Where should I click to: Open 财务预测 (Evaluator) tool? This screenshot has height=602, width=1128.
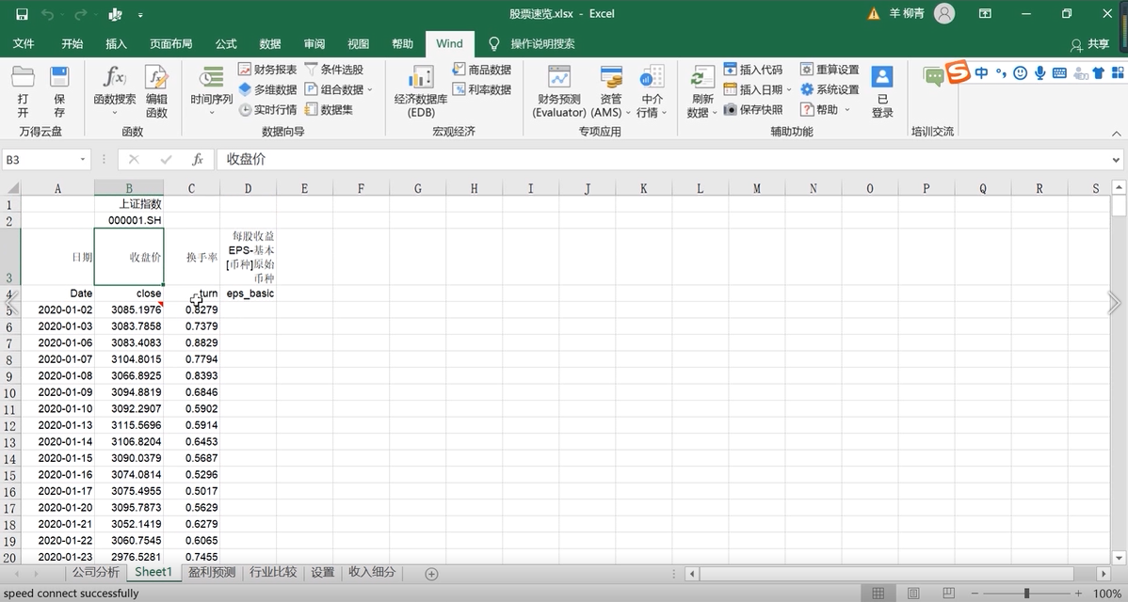coord(559,92)
